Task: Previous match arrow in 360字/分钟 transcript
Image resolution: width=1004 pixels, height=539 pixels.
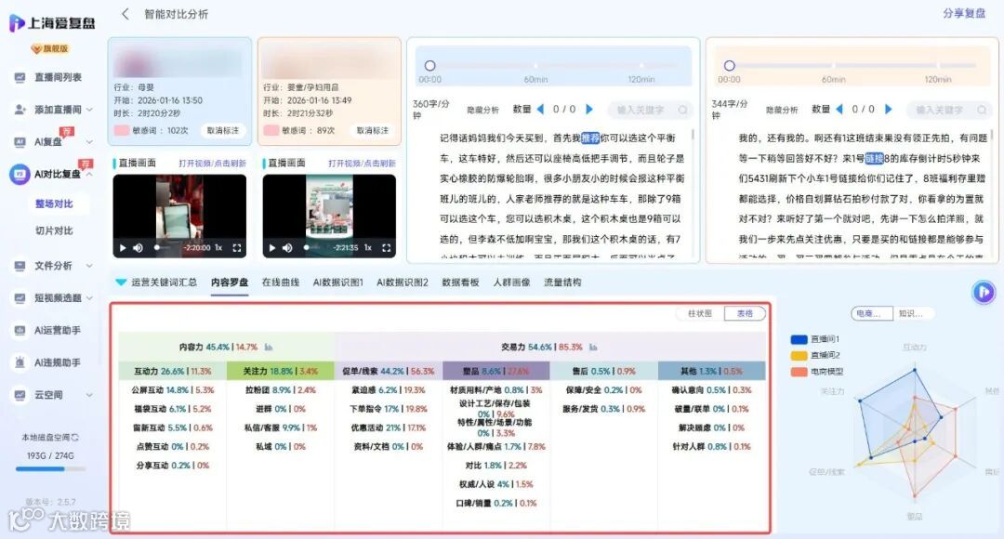Action: point(540,110)
